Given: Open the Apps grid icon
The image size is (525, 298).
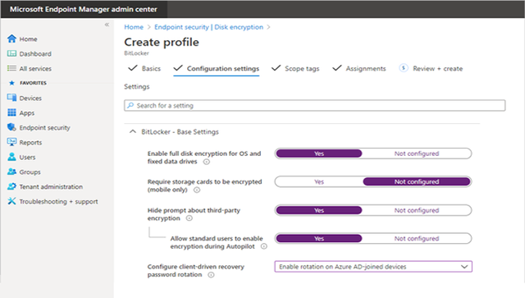Looking at the screenshot, I should [x=11, y=112].
